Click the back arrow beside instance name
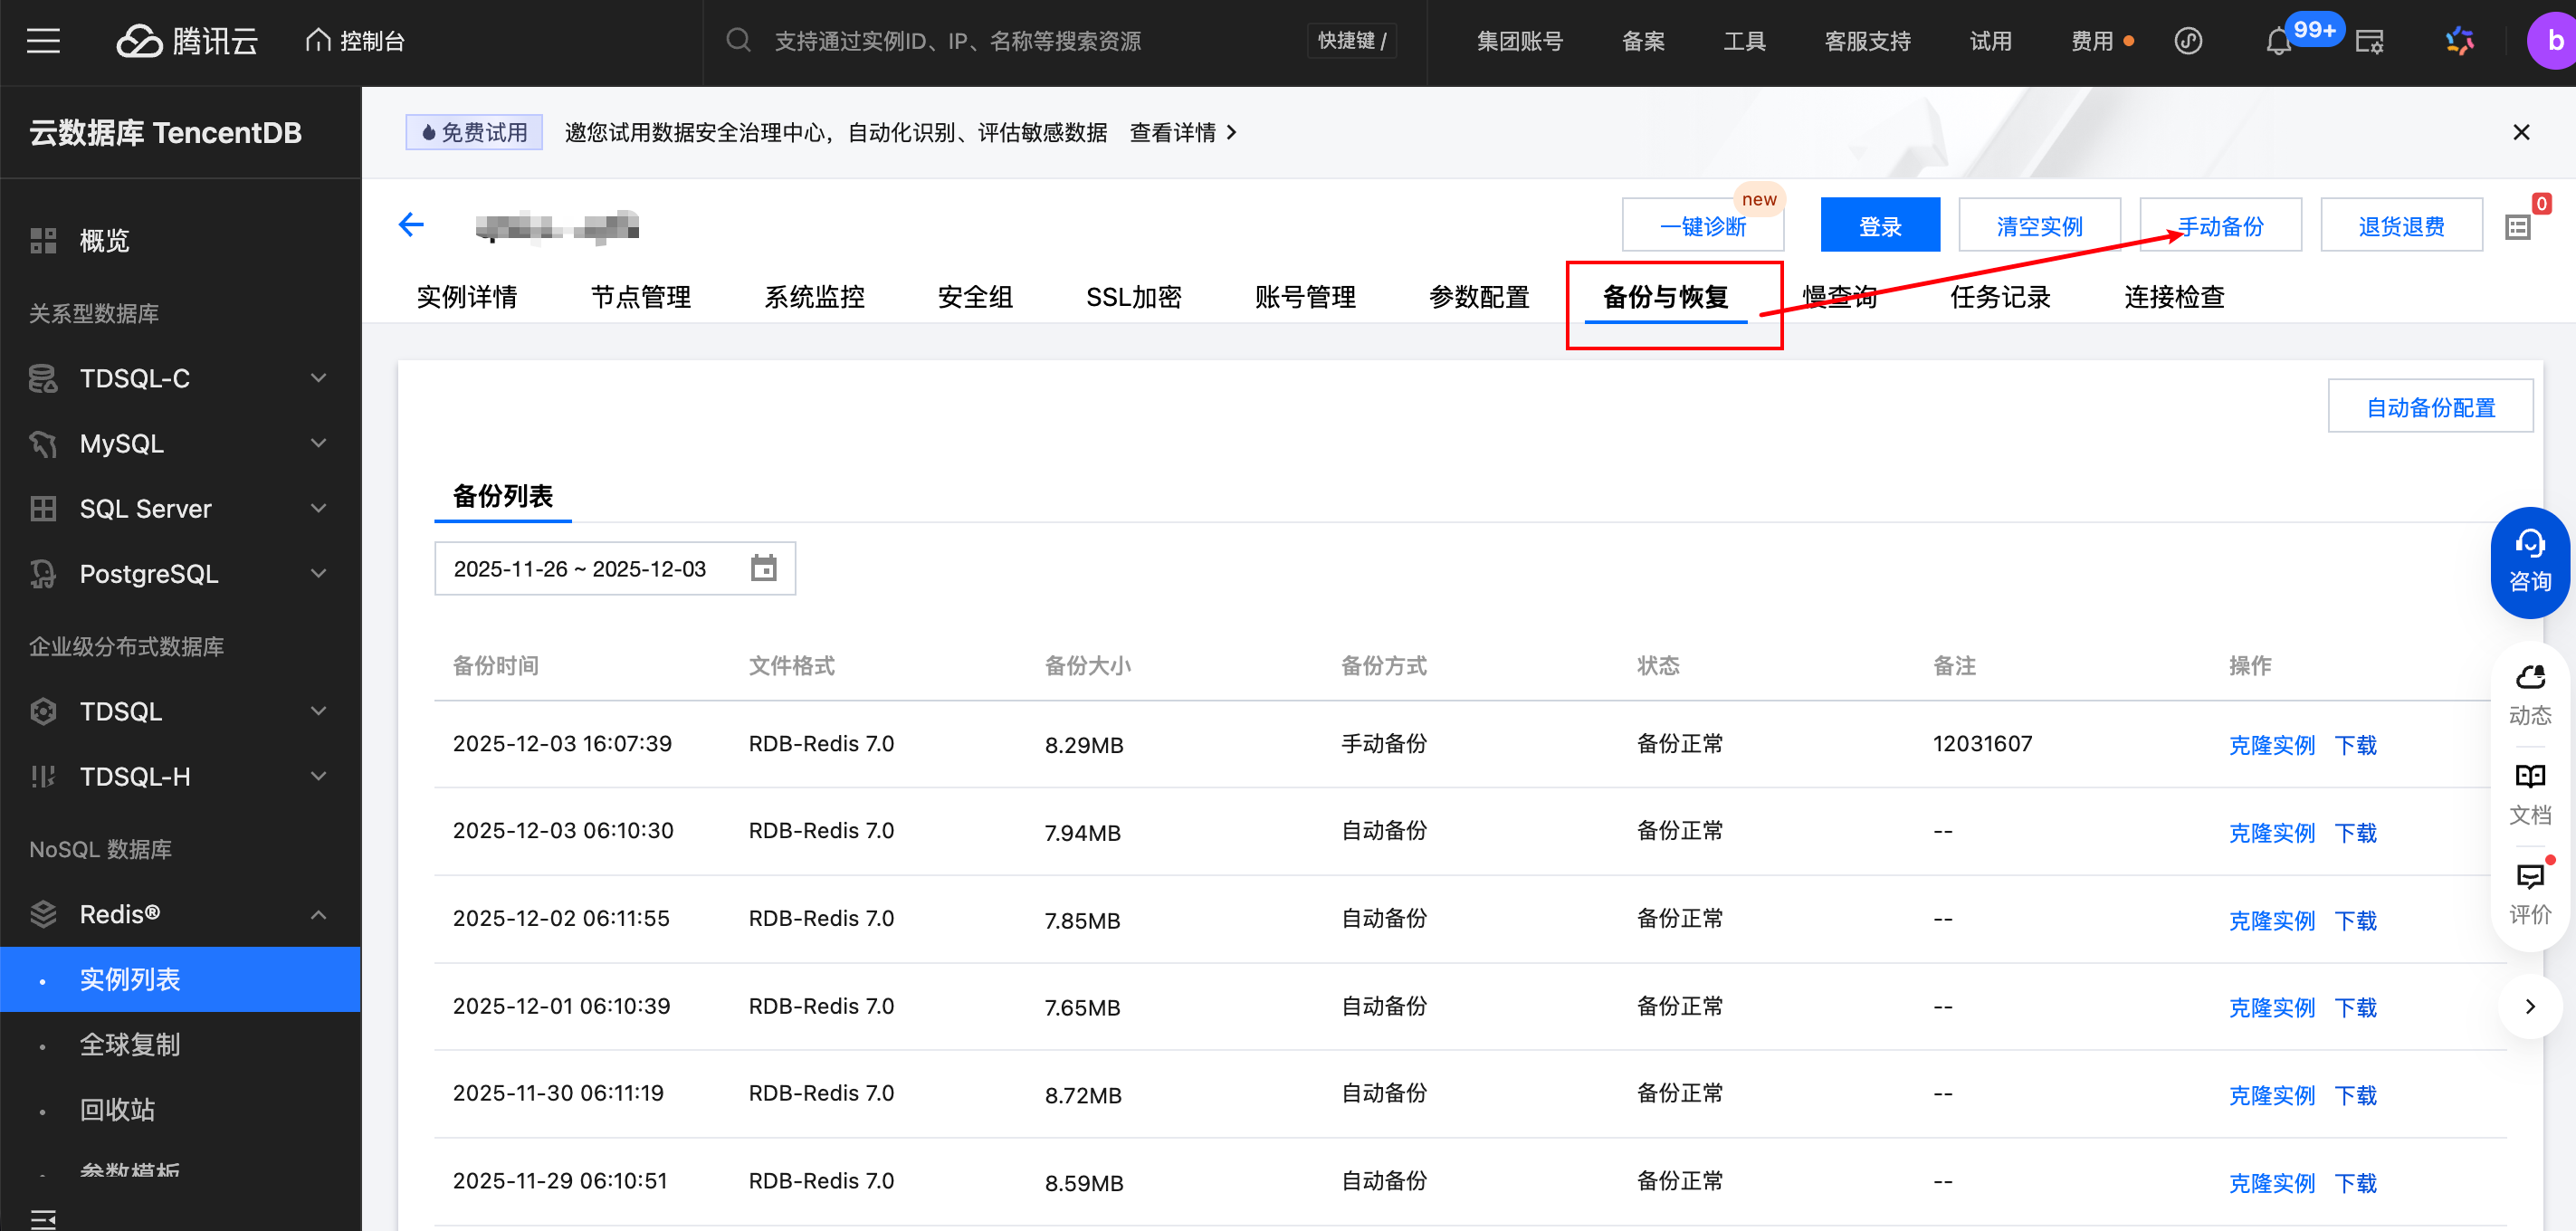 pyautogui.click(x=411, y=225)
